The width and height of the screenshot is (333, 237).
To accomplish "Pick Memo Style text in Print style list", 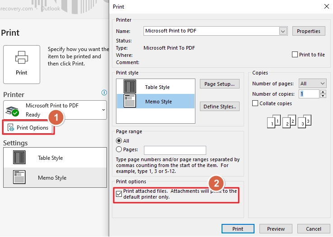I will point(158,102).
